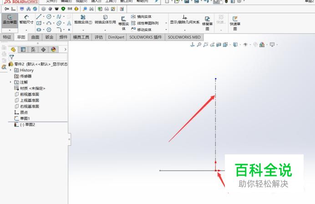The width and height of the screenshot is (315, 204).
Task: Open the FeatureManager design tree tab
Action: point(13,50)
